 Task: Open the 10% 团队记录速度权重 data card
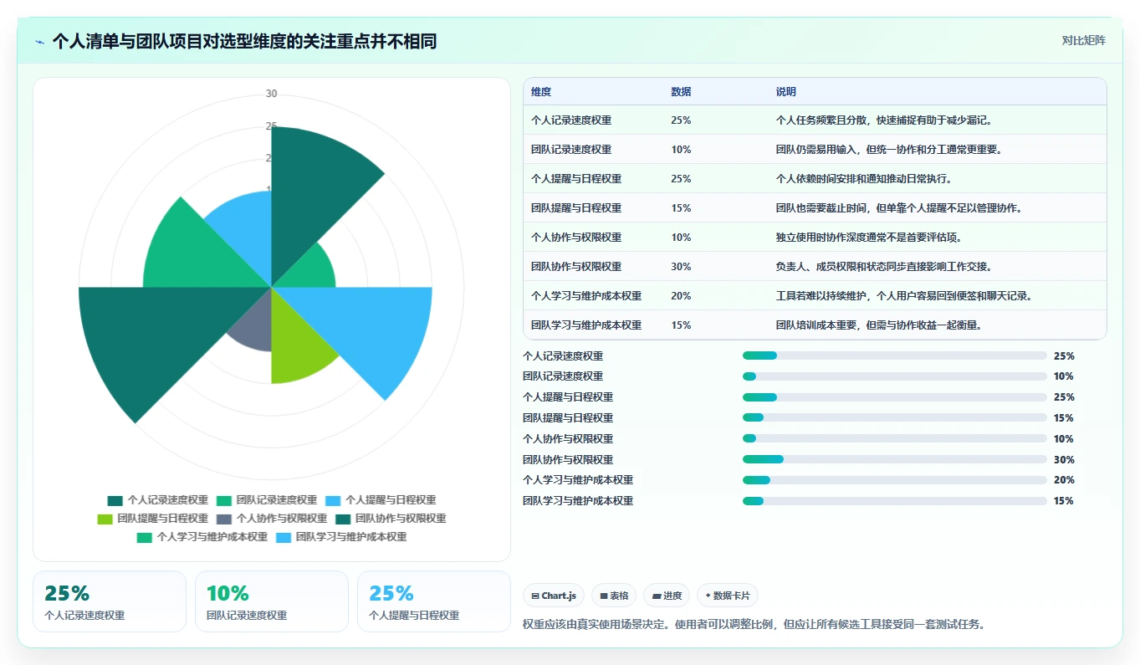[x=272, y=601]
